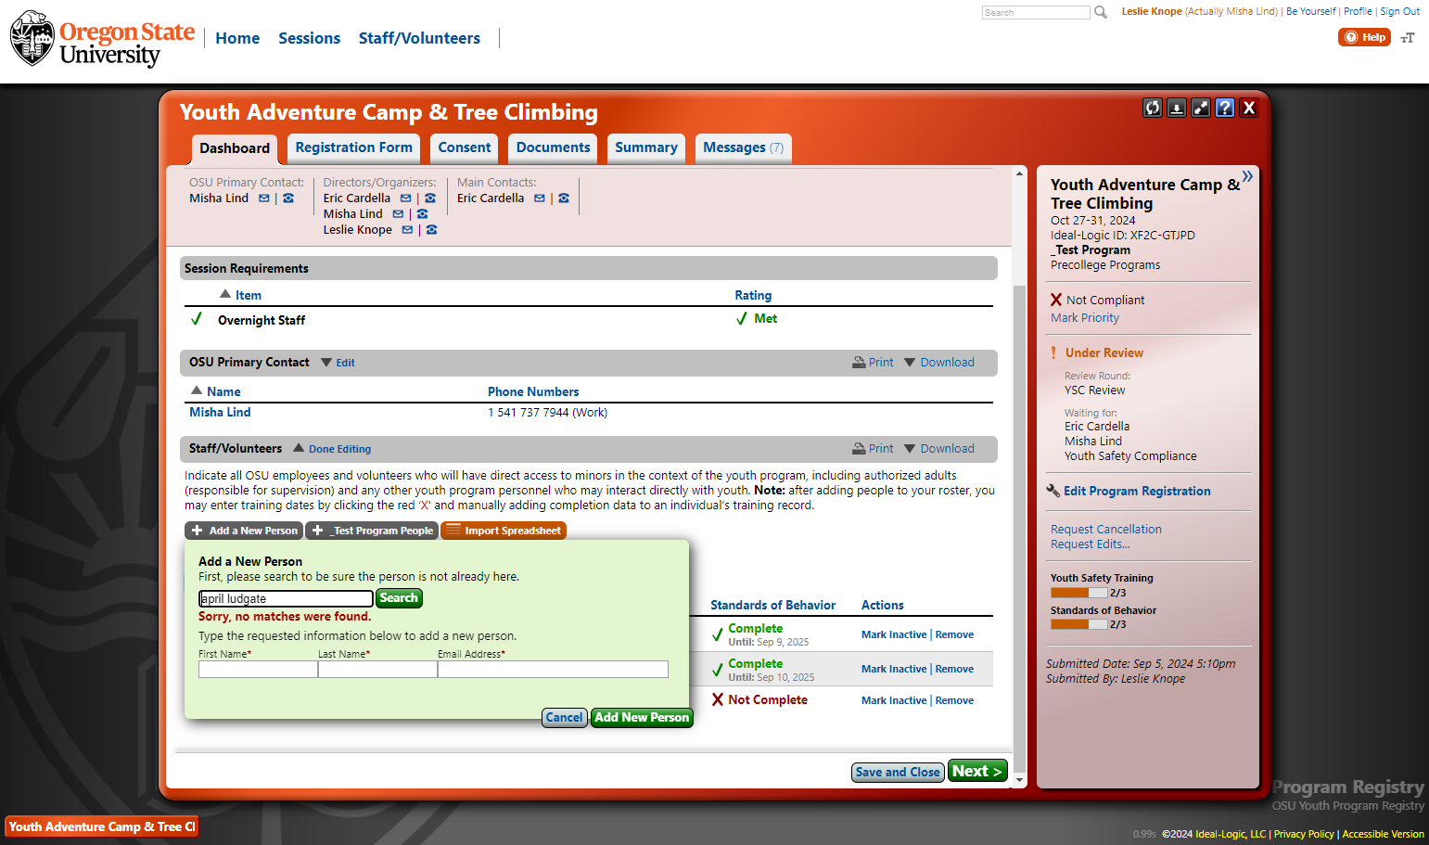Click the Mark Priority link
Image resolution: width=1429 pixels, height=845 pixels.
(x=1085, y=318)
